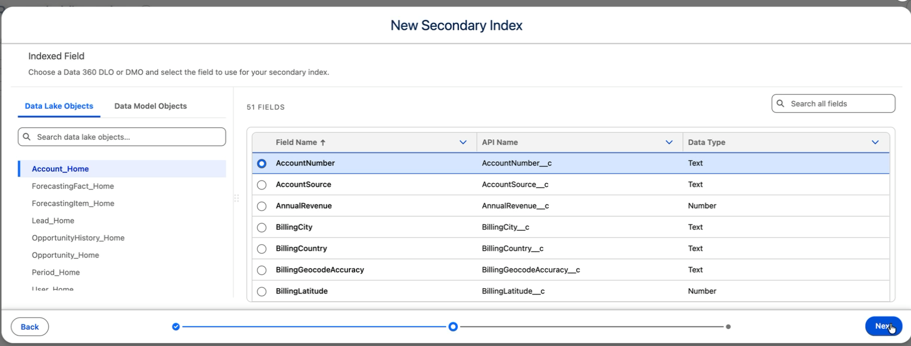Pick the BillingCity radio button

[x=262, y=227]
